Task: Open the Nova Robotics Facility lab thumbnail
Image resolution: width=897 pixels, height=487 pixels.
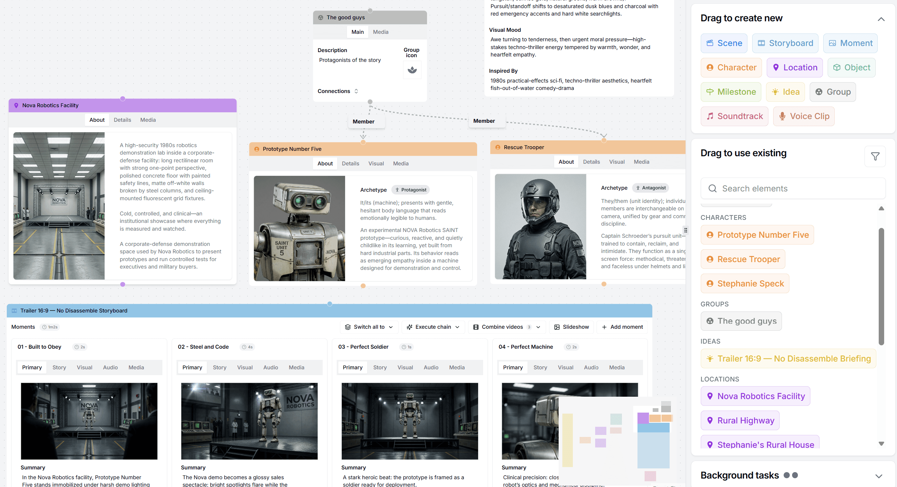Action: click(59, 206)
